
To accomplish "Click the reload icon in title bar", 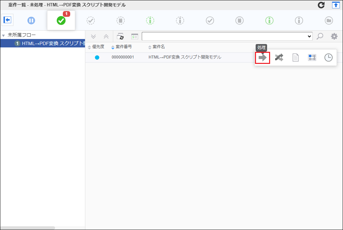I will [x=321, y=5].
